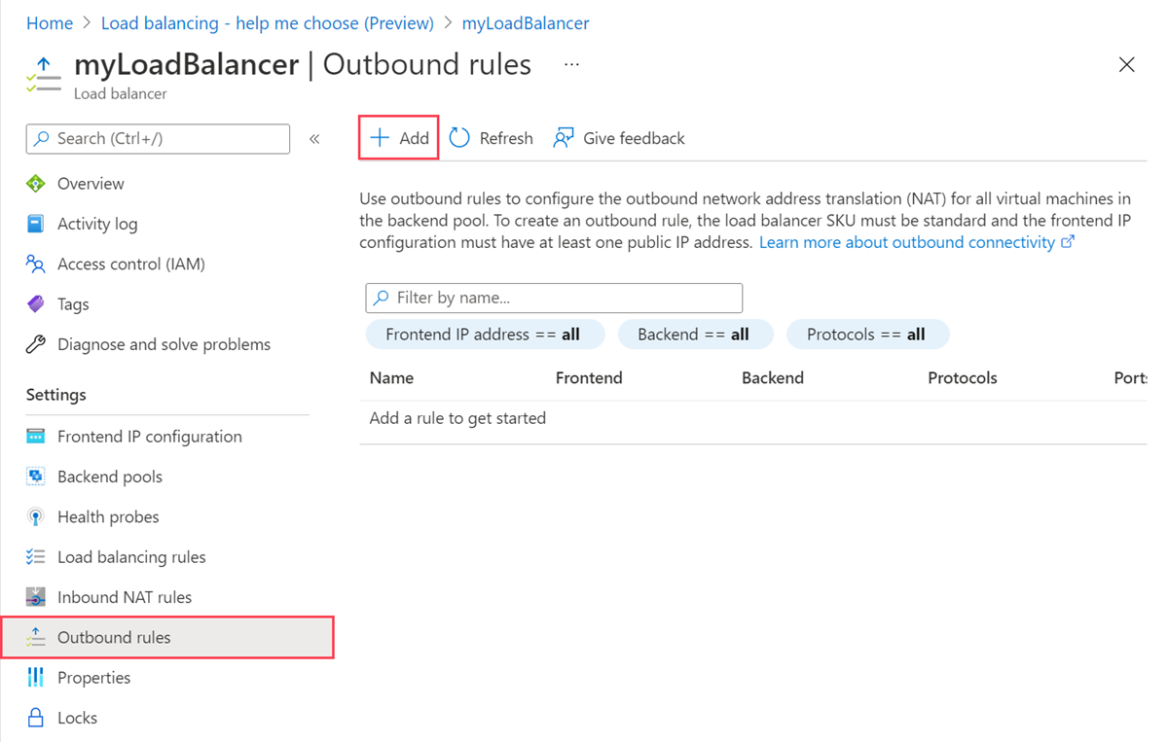Click Give feedback button label
Viewport: 1168px width, 742px height.
pyautogui.click(x=634, y=138)
